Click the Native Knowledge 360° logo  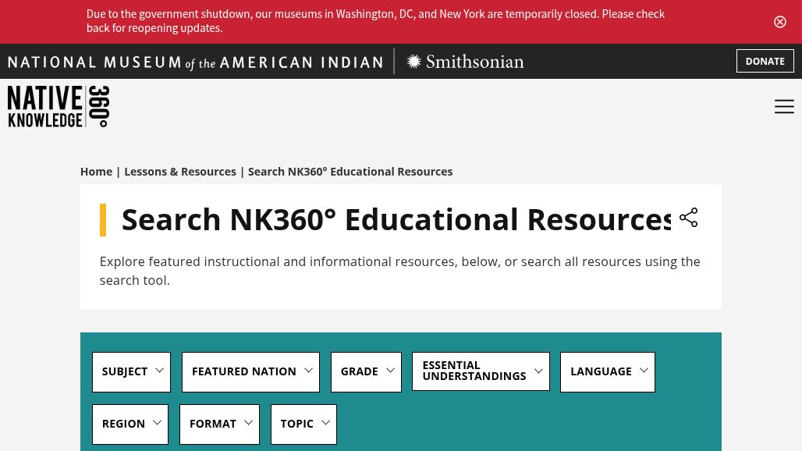58,106
